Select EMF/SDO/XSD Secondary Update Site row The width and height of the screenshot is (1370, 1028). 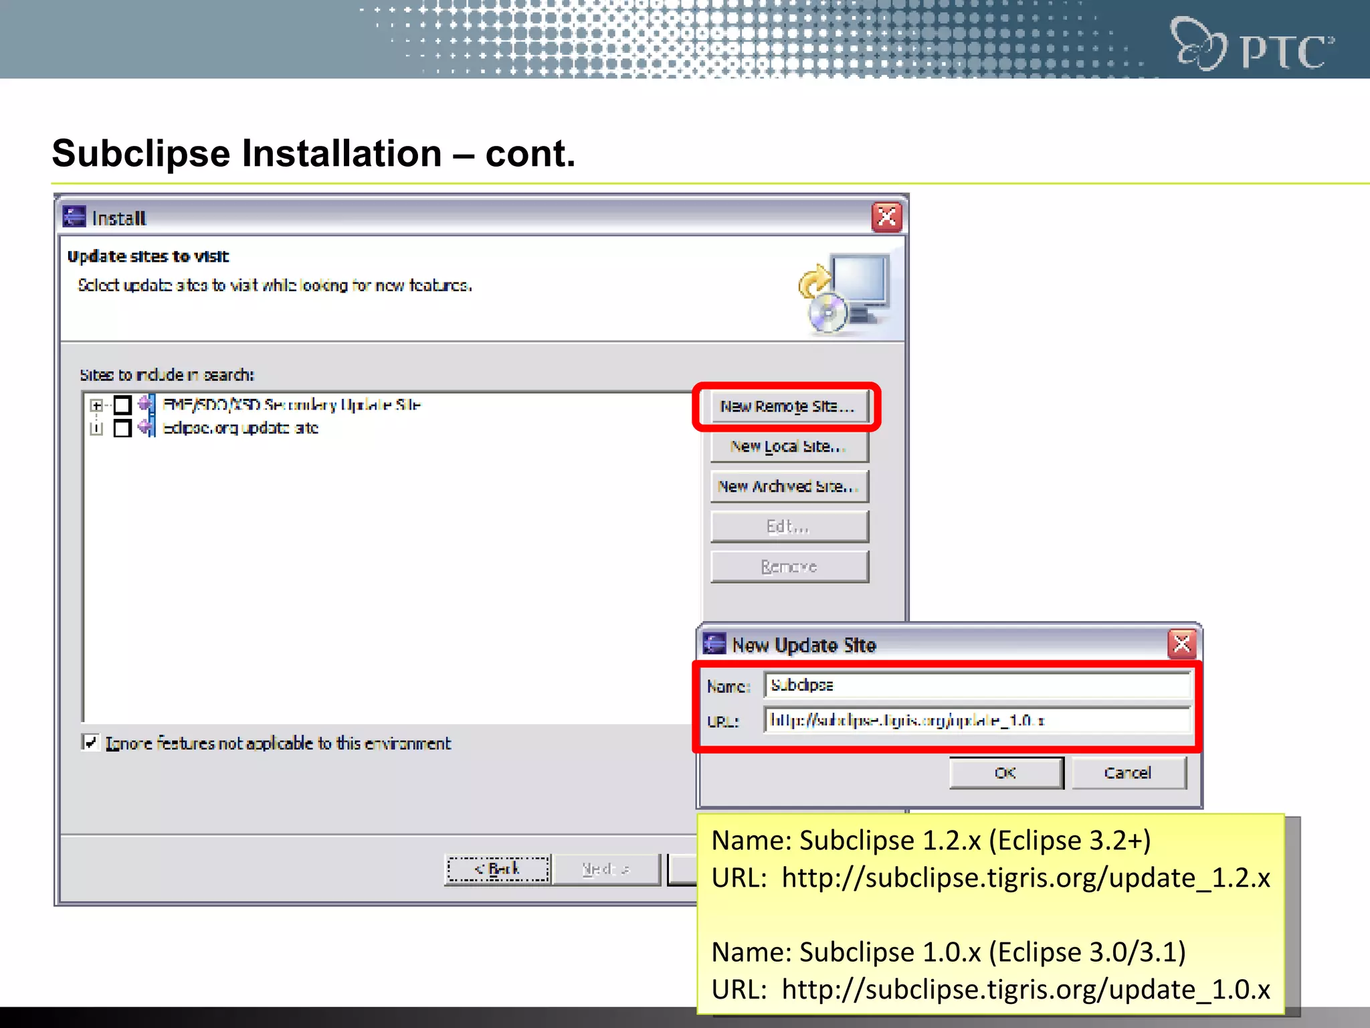[292, 405]
